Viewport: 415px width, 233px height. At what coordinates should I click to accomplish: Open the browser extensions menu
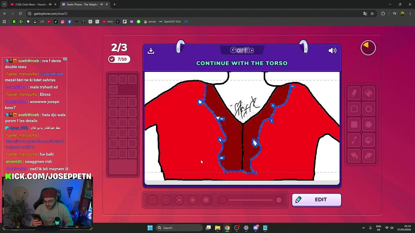[383, 14]
